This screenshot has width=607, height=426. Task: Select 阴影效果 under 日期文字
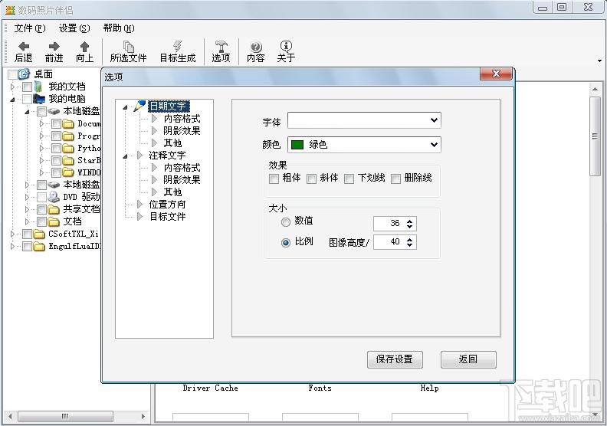(x=182, y=131)
